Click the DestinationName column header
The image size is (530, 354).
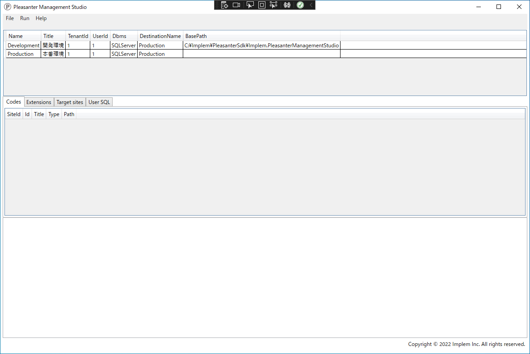click(160, 36)
